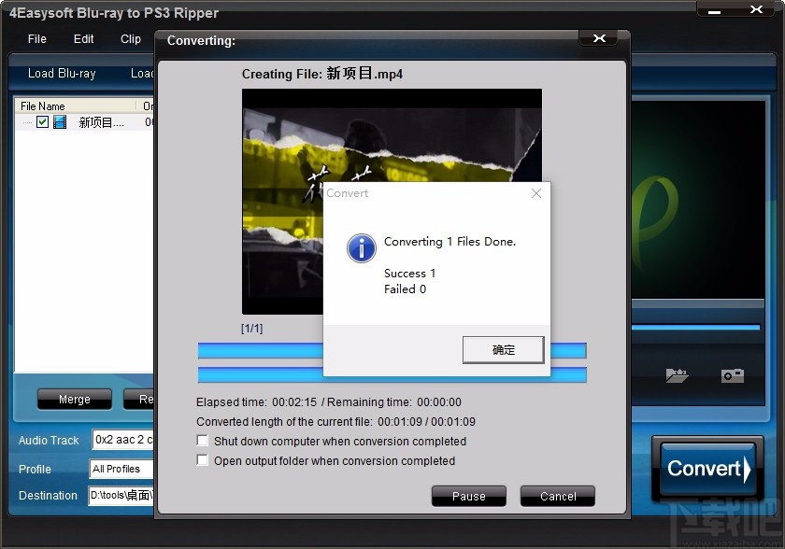Open the File menu
This screenshot has width=785, height=549.
(36, 39)
